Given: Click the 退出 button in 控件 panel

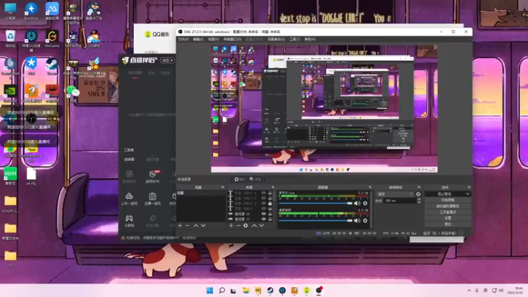Looking at the screenshot, I should click(447, 224).
